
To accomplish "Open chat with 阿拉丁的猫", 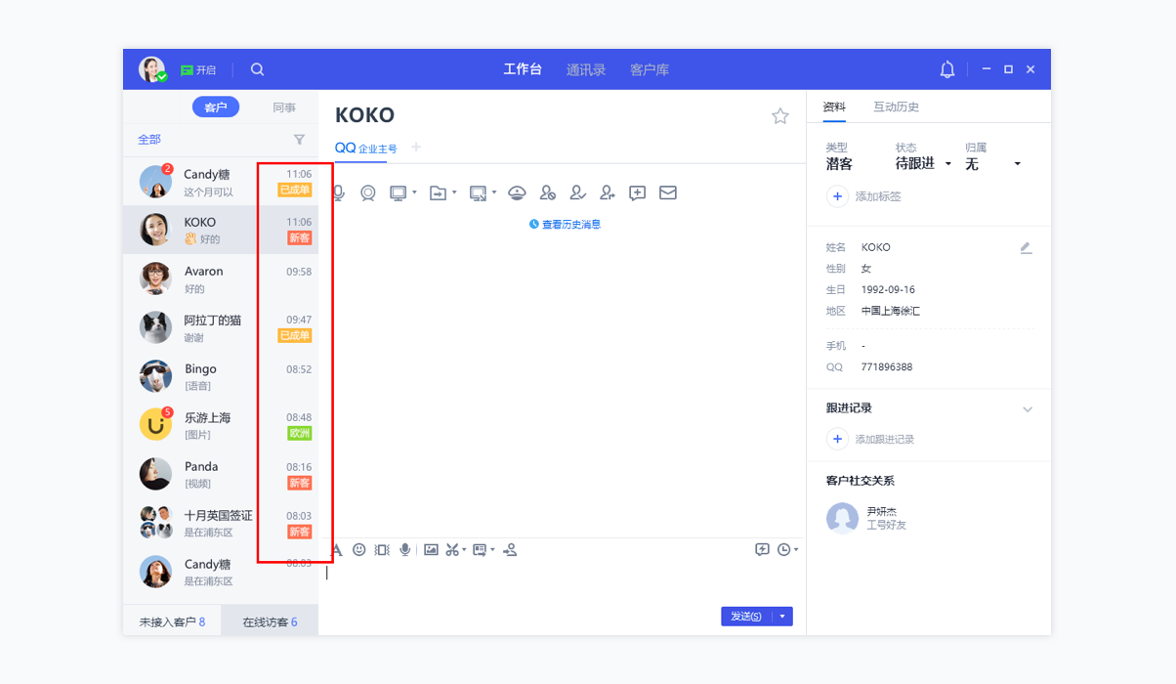I will pos(221,327).
